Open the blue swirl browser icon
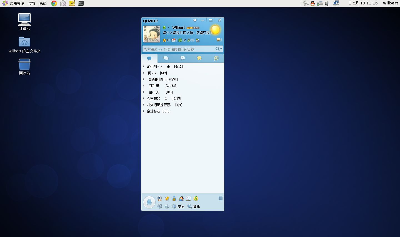This screenshot has width=400, height=237. coord(189,198)
